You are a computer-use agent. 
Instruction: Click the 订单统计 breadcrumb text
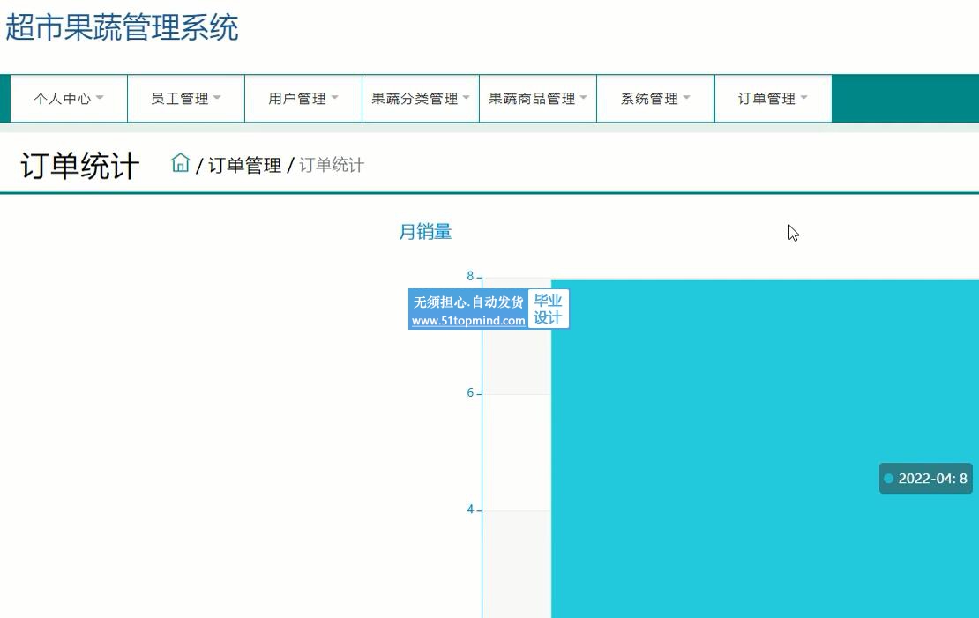[x=332, y=166]
